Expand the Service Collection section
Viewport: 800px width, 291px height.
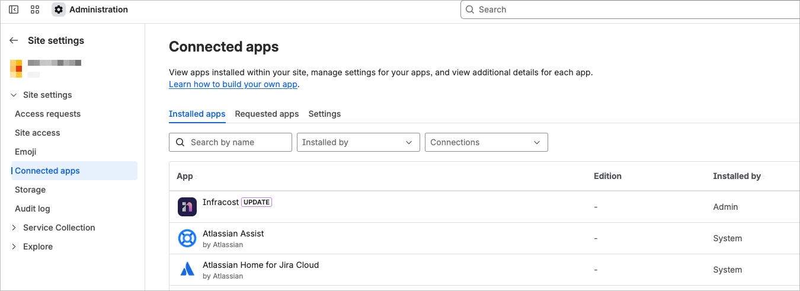point(14,228)
